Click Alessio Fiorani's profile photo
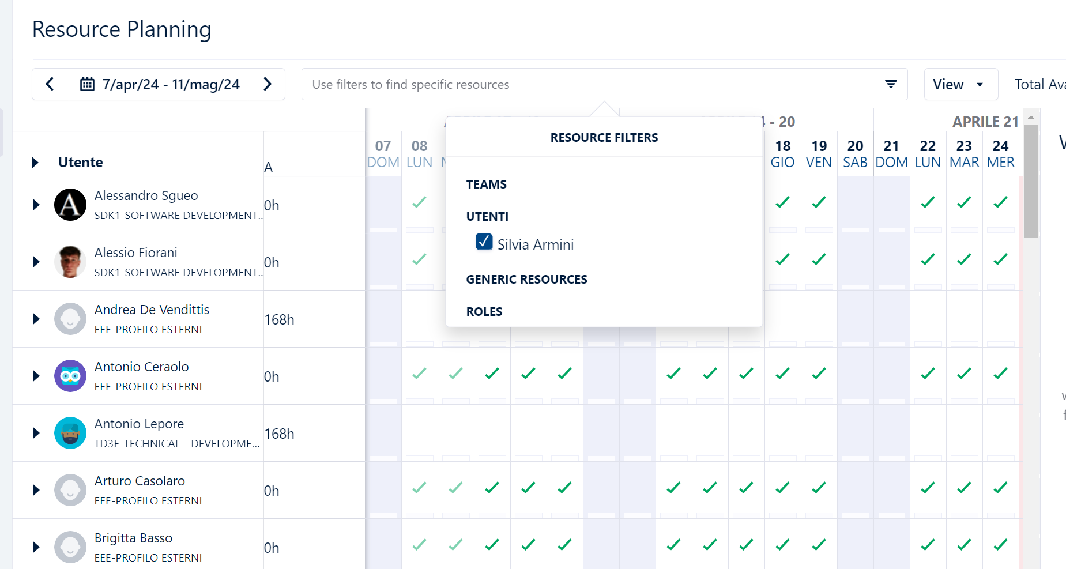The image size is (1066, 569). click(x=70, y=262)
